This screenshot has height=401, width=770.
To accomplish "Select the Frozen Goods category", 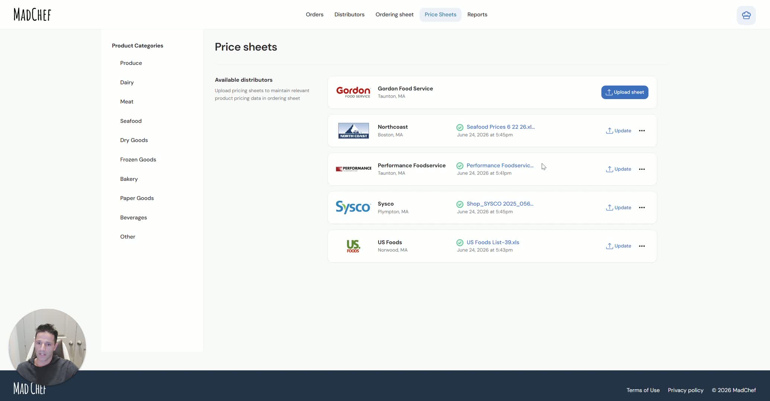I will click(x=138, y=160).
